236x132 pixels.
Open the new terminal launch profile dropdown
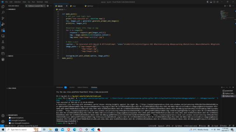click(x=224, y=87)
